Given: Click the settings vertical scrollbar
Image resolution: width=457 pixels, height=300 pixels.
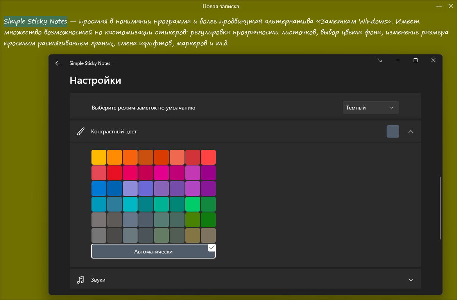Looking at the screenshot, I should point(440,207).
